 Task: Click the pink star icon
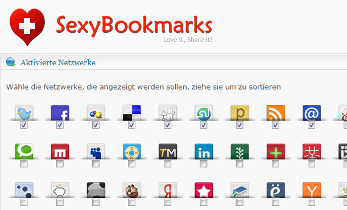click(x=204, y=190)
